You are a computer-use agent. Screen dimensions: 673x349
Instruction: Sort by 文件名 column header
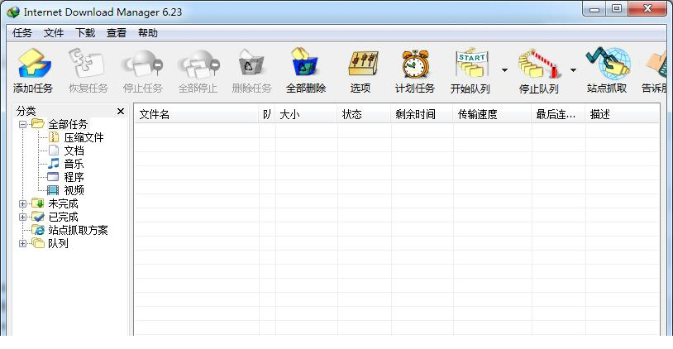(x=197, y=115)
